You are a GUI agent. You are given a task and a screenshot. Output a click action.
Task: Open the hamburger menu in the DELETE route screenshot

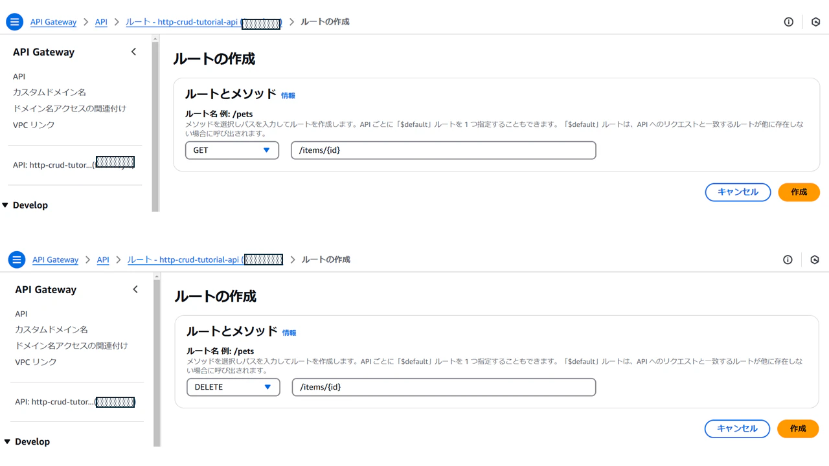16,260
